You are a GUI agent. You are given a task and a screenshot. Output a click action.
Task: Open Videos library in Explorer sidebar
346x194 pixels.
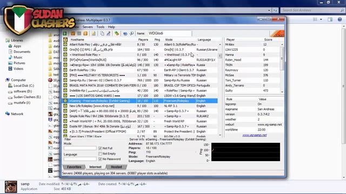18,69
